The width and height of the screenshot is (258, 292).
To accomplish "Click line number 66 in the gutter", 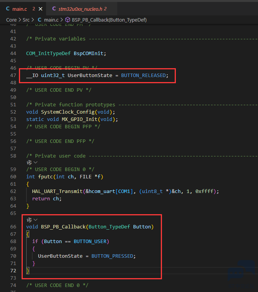I will pyautogui.click(x=13, y=227).
